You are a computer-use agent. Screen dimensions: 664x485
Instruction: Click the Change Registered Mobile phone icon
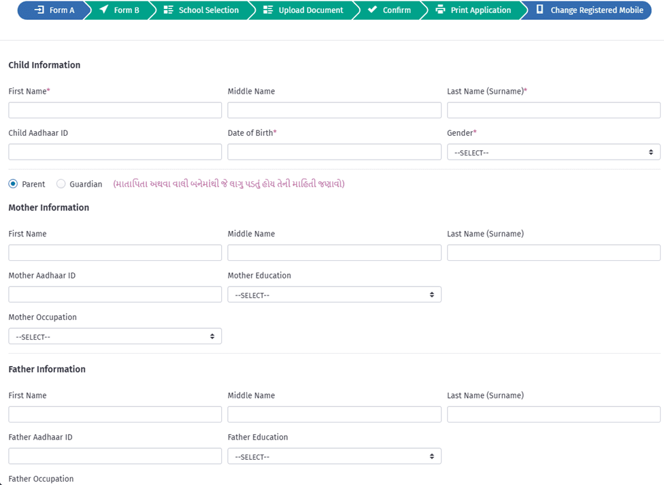click(539, 10)
